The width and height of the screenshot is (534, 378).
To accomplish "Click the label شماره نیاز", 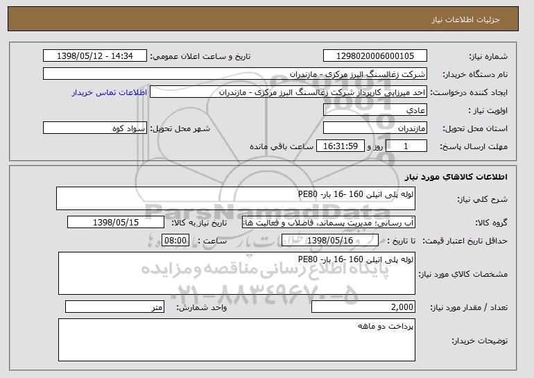I will [488, 56].
